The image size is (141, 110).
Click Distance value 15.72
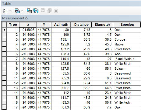[x=81, y=35]
